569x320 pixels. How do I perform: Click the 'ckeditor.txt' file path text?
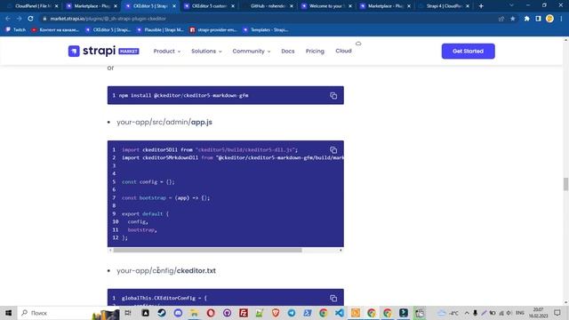196,270
